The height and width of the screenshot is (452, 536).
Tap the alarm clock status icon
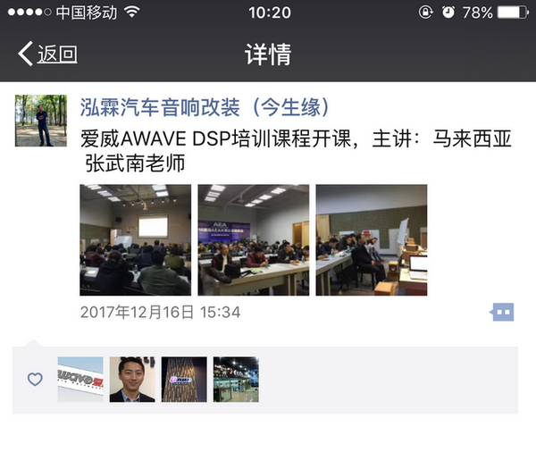tap(448, 13)
